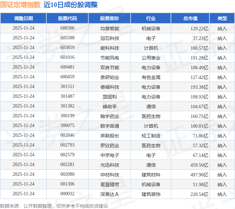This screenshot has height=209, width=235.
Task: Click stock code 601016
Action: point(67,57)
